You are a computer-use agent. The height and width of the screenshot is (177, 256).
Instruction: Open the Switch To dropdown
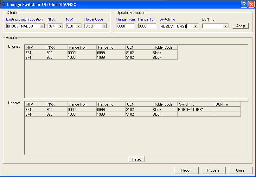tap(195, 26)
